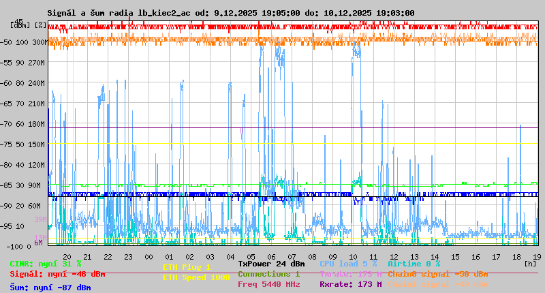Click the "Airtime 0 %" legend label
This screenshot has height=293, width=545.
coord(414,263)
